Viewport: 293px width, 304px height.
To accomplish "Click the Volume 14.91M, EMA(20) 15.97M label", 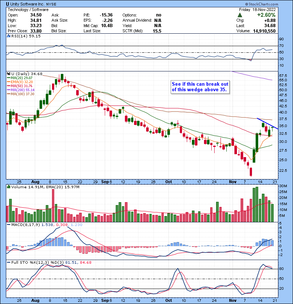I will pos(45,187).
